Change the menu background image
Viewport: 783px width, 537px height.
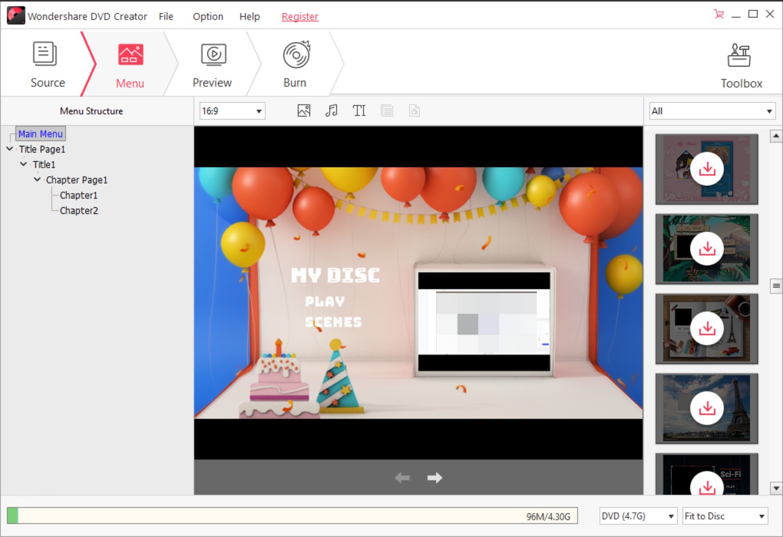tap(303, 110)
